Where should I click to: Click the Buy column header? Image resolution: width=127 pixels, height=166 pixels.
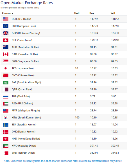point(92,13)
